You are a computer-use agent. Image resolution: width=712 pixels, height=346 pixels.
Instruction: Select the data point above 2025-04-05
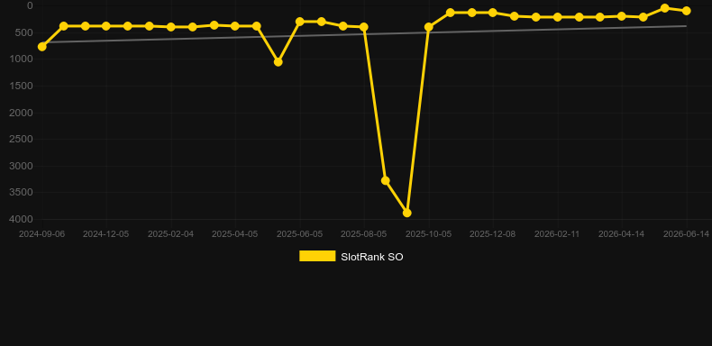(x=235, y=26)
